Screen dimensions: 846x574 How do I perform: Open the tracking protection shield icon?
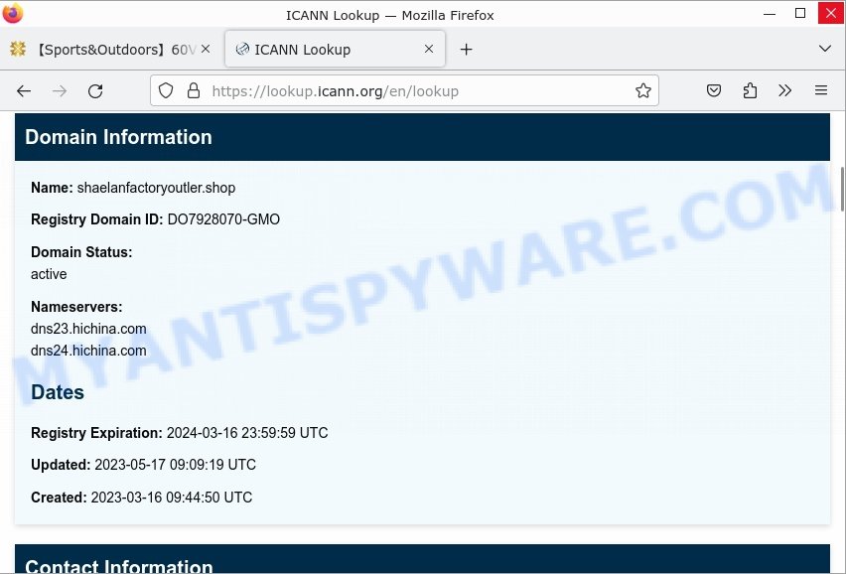[166, 90]
